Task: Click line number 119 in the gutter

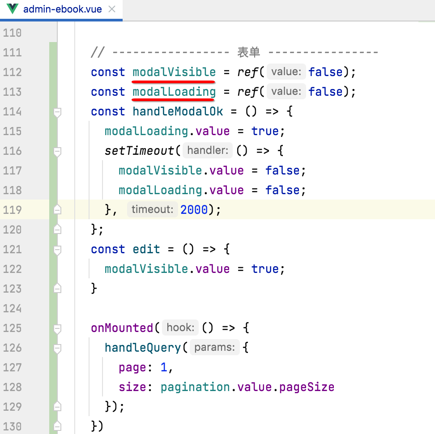Action: pyautogui.click(x=12, y=210)
